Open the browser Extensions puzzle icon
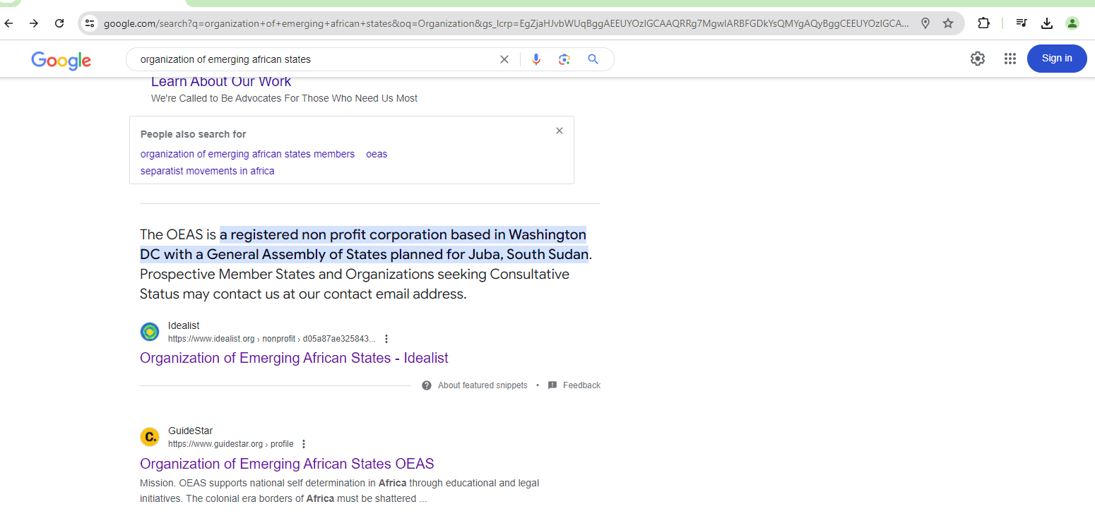 click(983, 23)
